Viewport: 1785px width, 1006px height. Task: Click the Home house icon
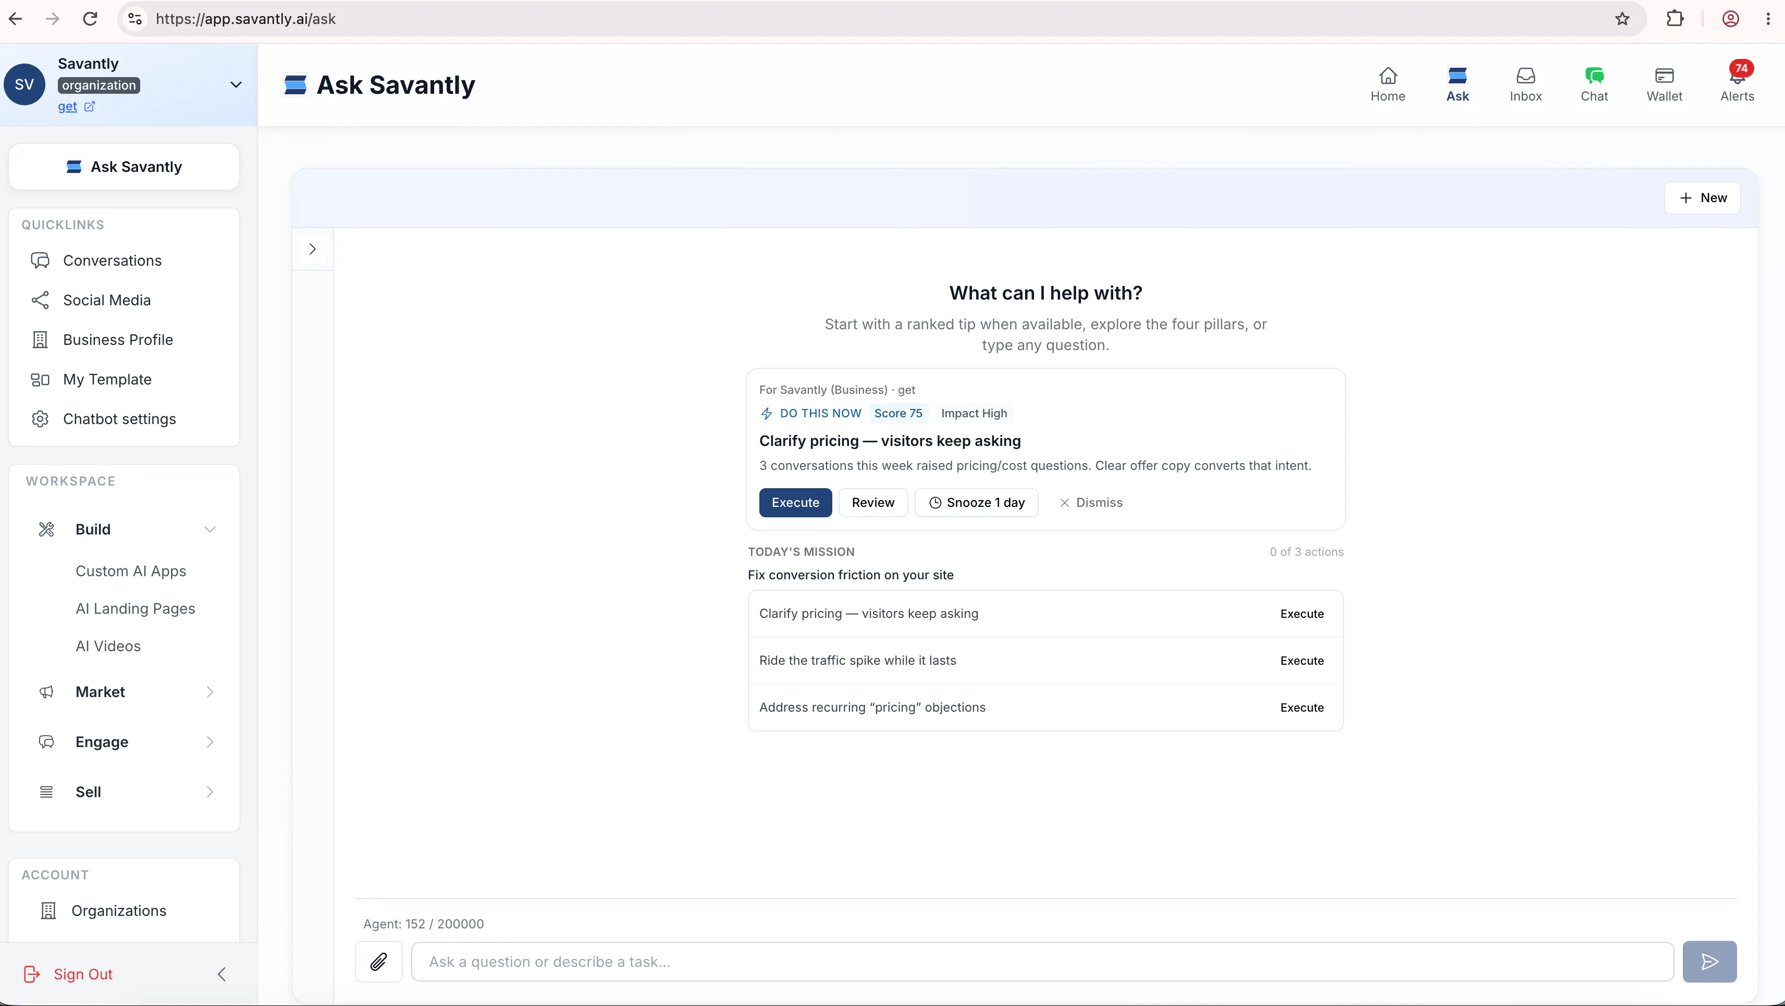pyautogui.click(x=1388, y=76)
